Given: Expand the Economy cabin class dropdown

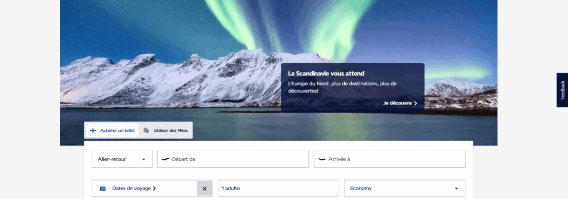Looking at the screenshot, I should tap(405, 189).
